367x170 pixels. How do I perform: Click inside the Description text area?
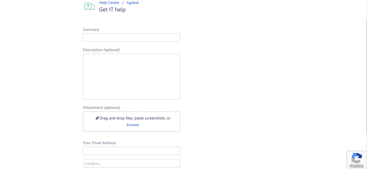click(x=132, y=76)
